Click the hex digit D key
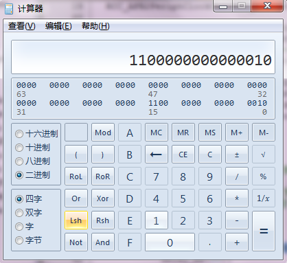The image size is (287, 263). coord(130,198)
